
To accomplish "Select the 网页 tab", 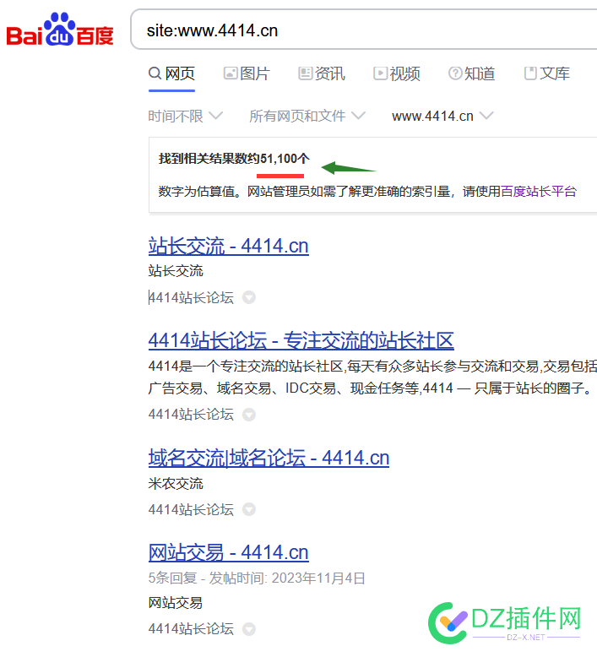I will [x=171, y=73].
